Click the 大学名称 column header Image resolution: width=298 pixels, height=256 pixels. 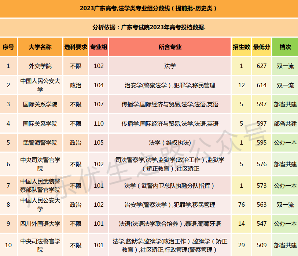(40, 47)
